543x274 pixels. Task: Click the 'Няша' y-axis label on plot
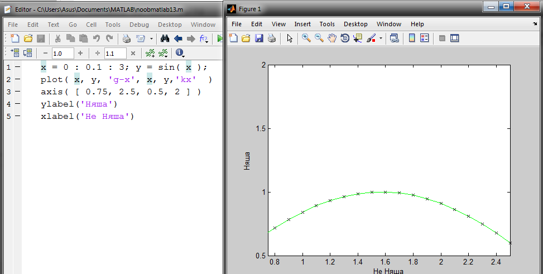(x=247, y=161)
